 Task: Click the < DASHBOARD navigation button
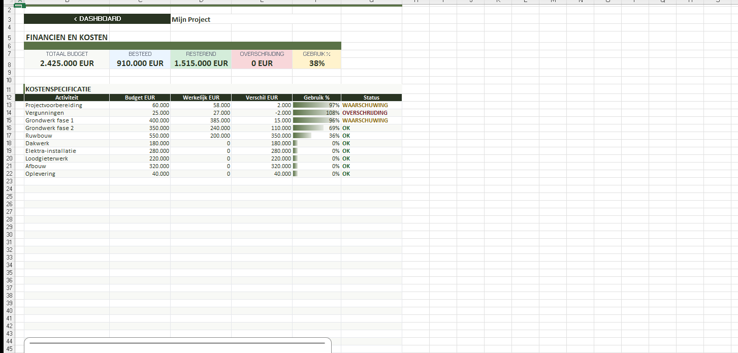pos(97,19)
